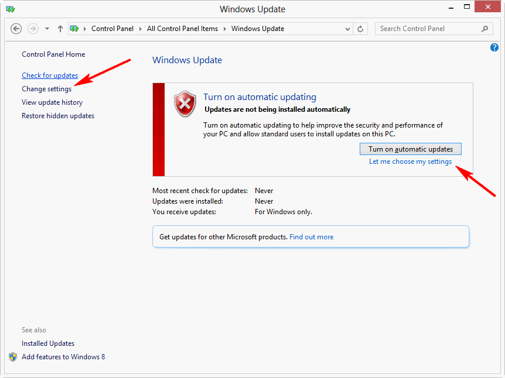Click Find out more link
505x378 pixels.
(x=312, y=237)
